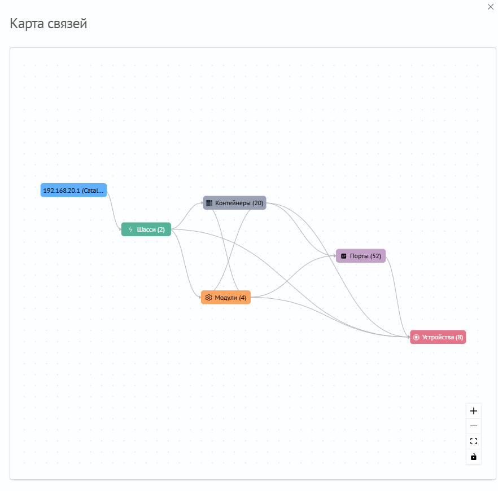Select the Порты (52) node
Screen dimensions: 498x491
(360, 256)
